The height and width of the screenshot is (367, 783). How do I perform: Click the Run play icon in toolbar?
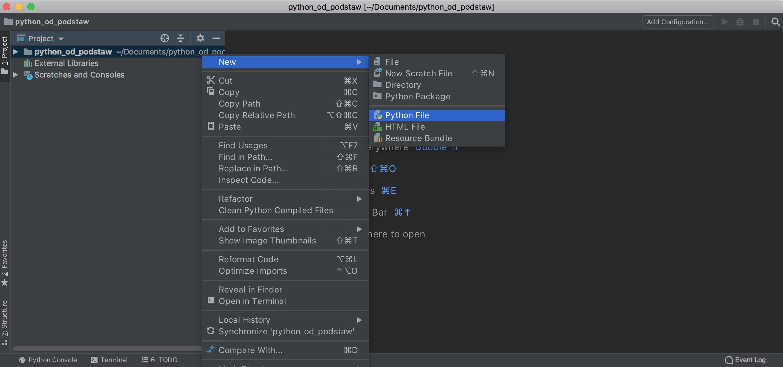pyautogui.click(x=724, y=22)
